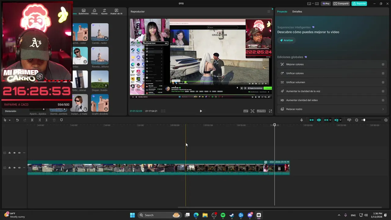This screenshot has height=220, width=391.
Task: Click the Alta quality button
Action: [x=246, y=111]
